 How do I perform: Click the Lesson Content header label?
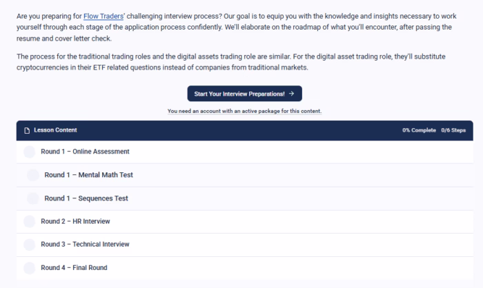tap(55, 130)
